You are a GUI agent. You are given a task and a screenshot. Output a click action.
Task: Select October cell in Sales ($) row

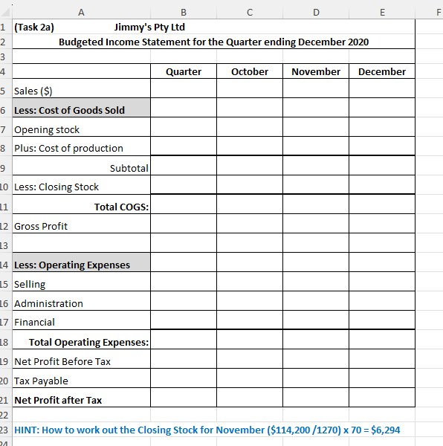point(250,88)
